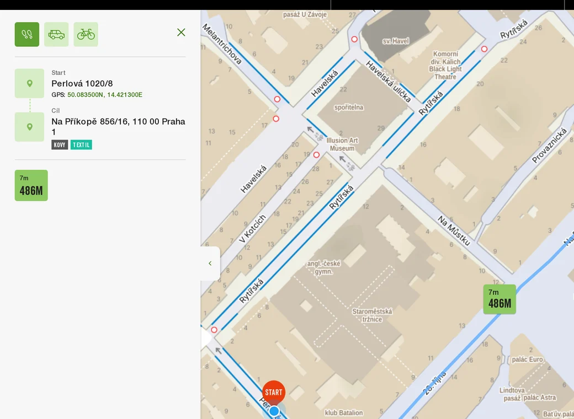Click the Black Light Theatre label

pyautogui.click(x=445, y=73)
